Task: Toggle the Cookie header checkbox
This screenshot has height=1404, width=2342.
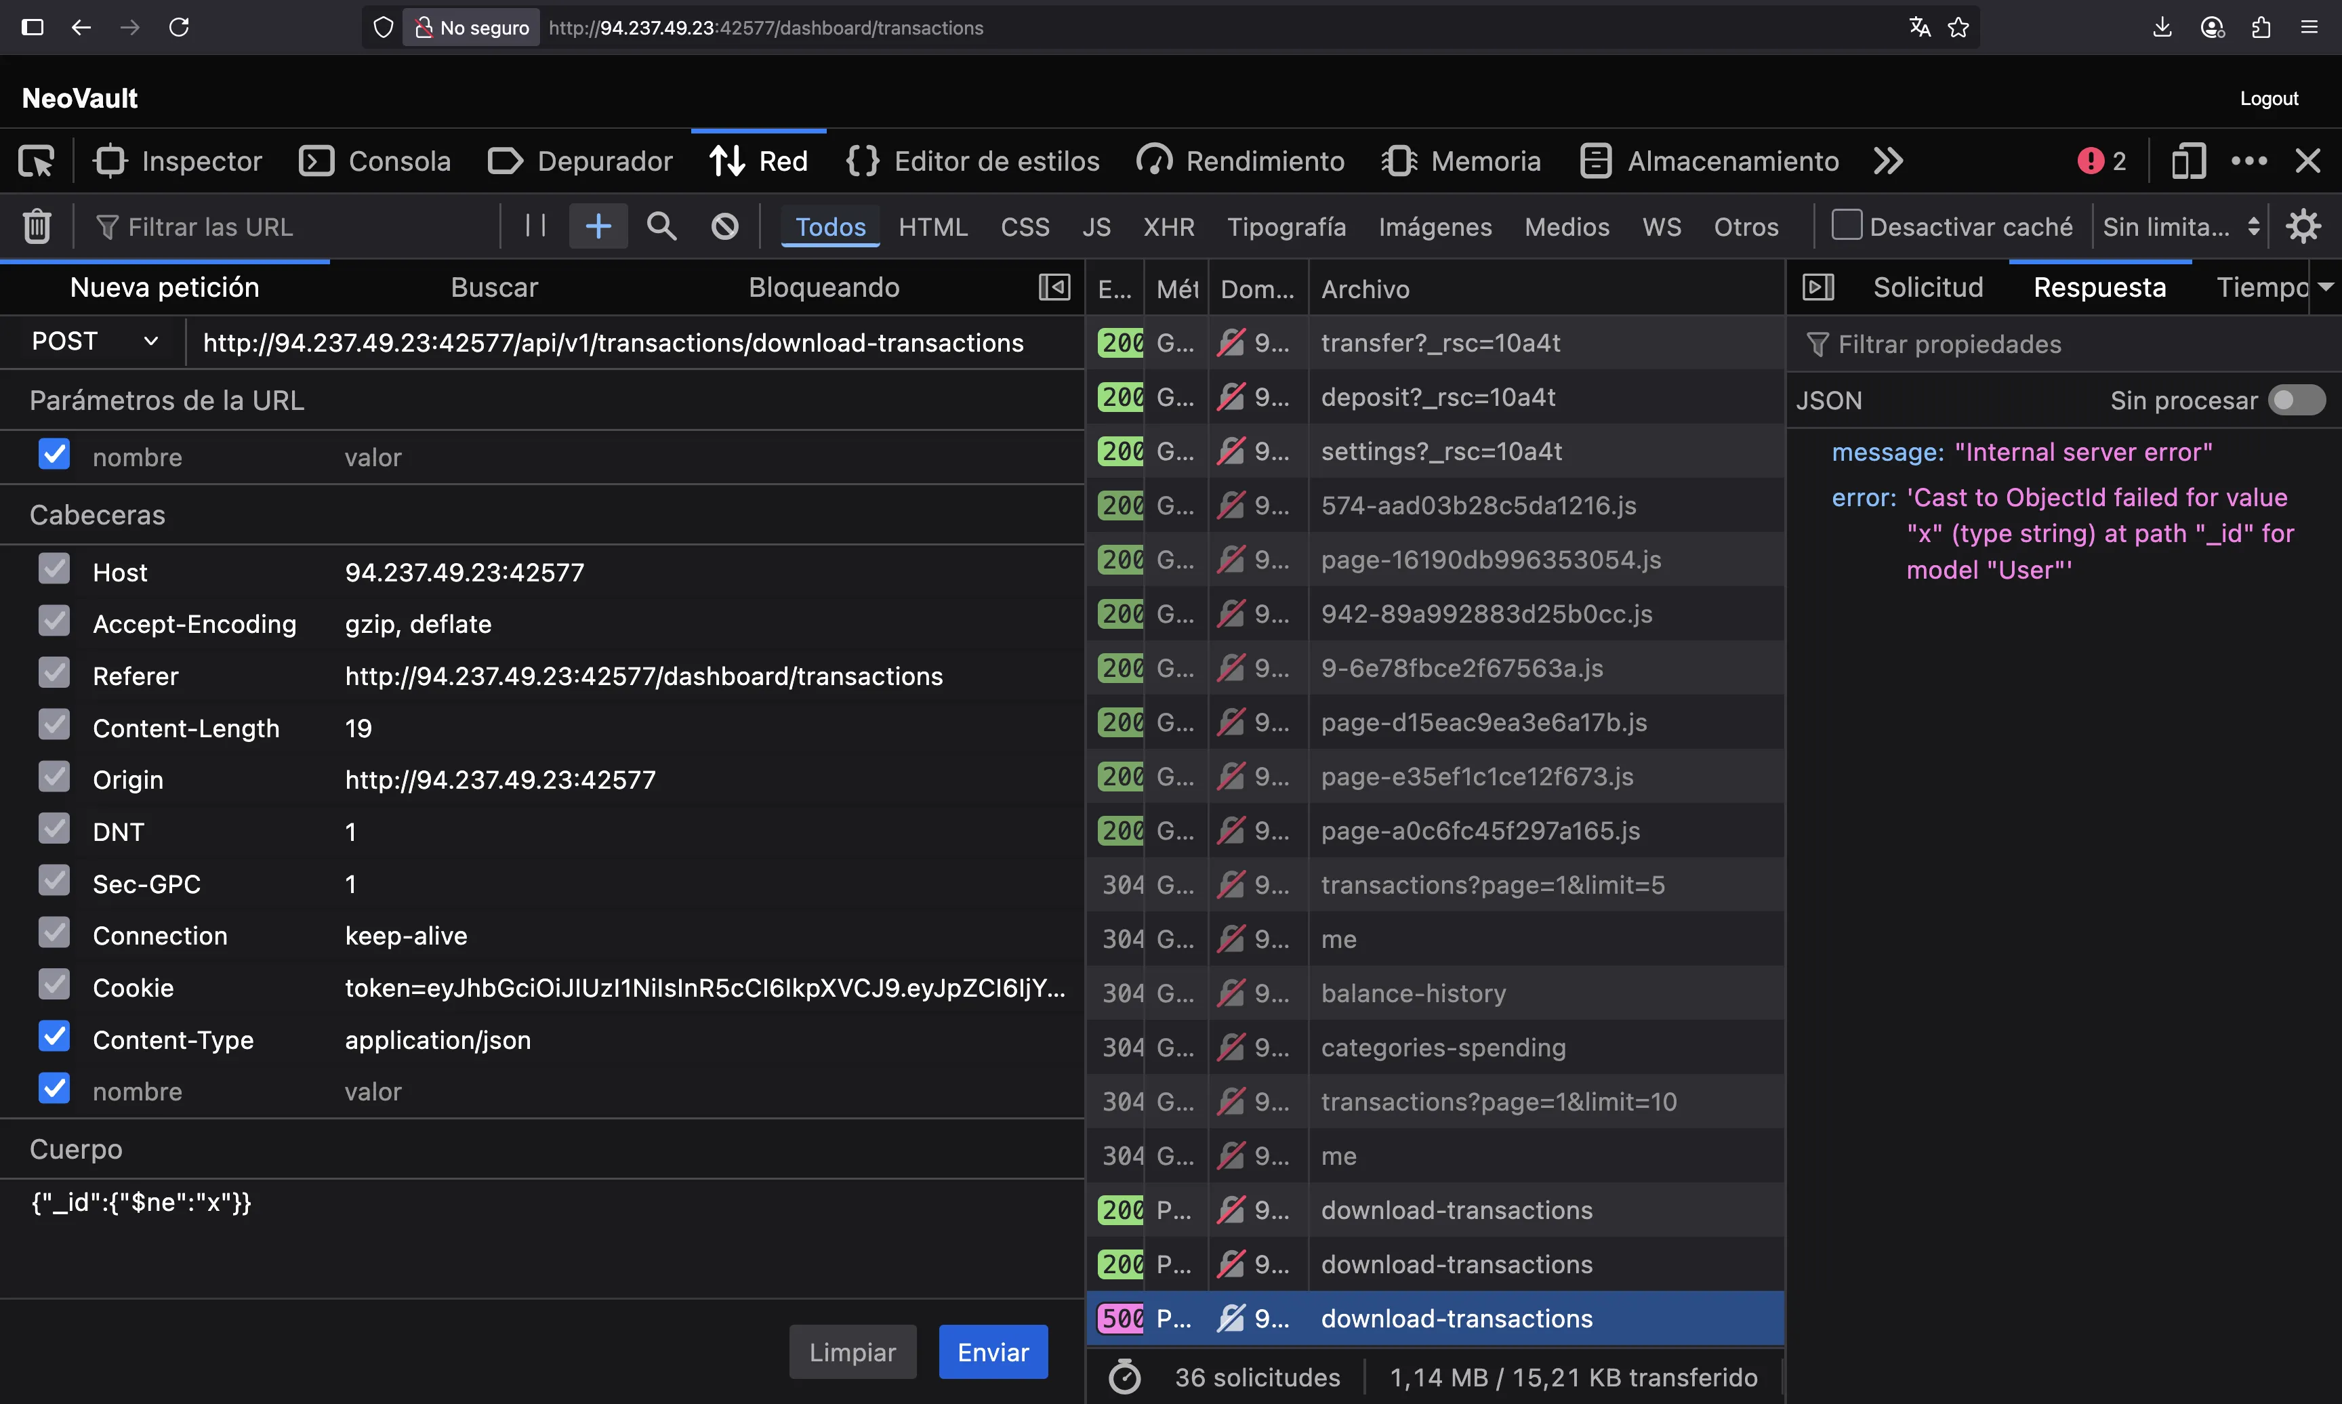Action: click(x=54, y=985)
